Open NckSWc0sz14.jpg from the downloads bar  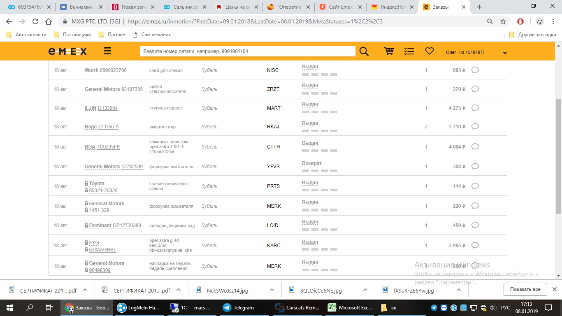coord(228,290)
